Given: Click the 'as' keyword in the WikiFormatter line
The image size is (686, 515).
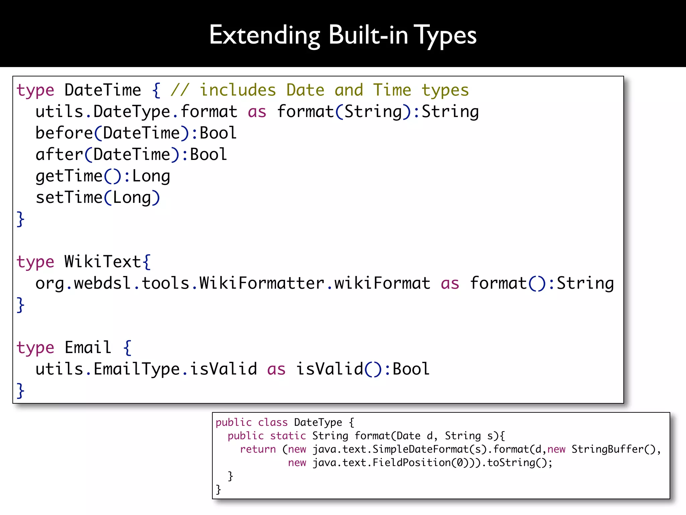Looking at the screenshot, I should click(450, 284).
